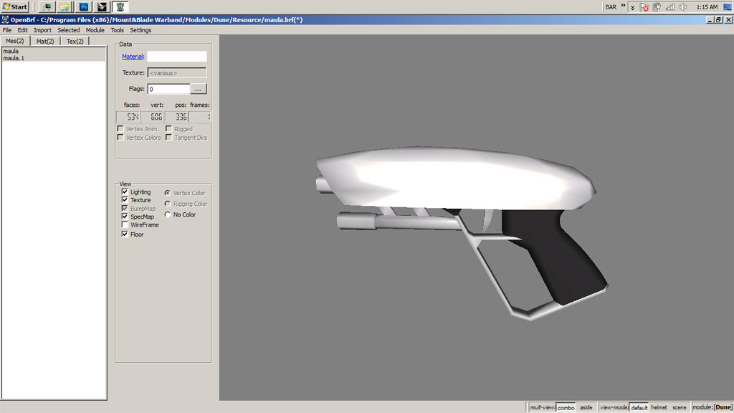Open the Import menu

coord(42,30)
